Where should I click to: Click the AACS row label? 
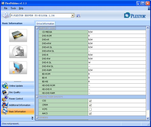[x=45, y=113]
